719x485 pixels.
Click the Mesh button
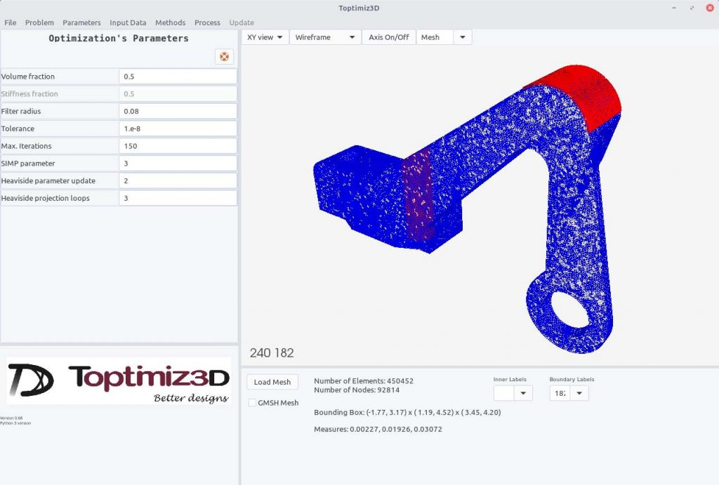pos(435,37)
